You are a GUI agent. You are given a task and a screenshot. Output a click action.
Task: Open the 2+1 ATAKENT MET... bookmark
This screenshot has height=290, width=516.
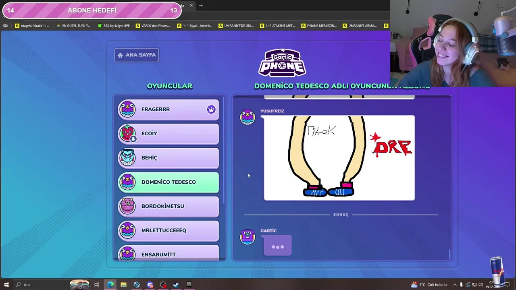click(x=277, y=26)
